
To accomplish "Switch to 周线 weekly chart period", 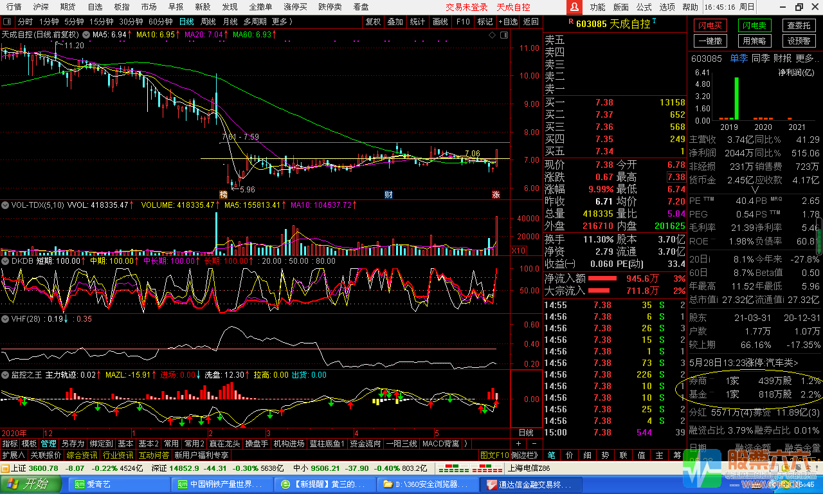I will pos(208,21).
